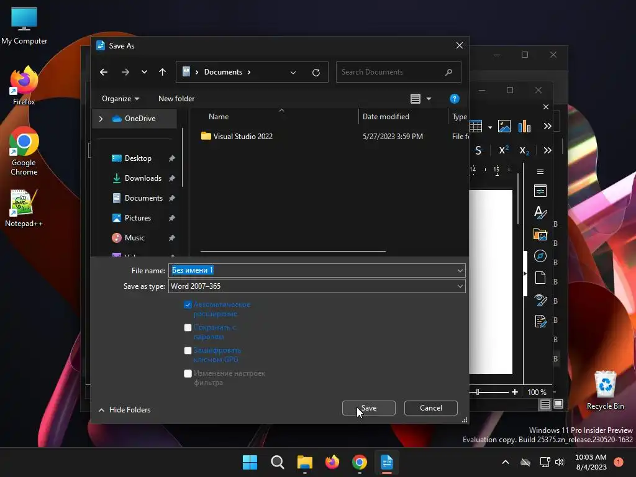Sort files by Name column

click(x=219, y=117)
